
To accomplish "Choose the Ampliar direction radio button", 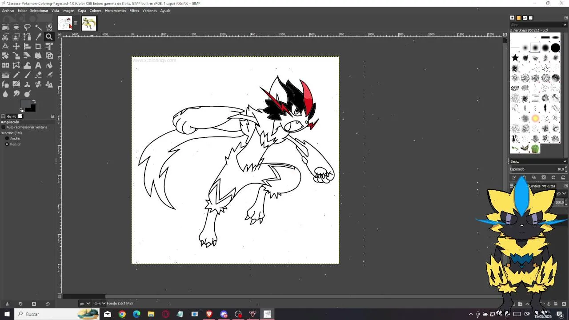I will (7, 138).
